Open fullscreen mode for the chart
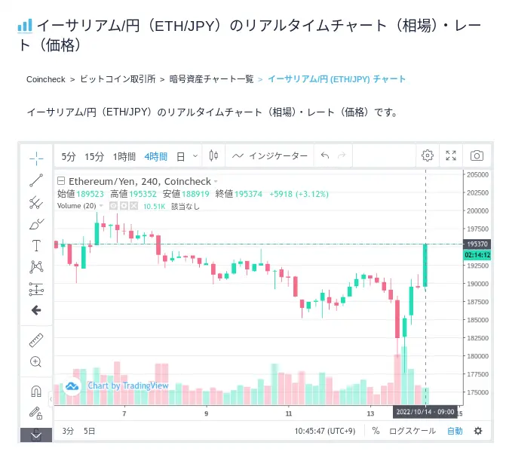This screenshot has width=506, height=455. point(451,155)
